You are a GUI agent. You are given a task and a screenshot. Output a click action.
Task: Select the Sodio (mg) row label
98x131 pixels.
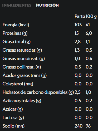[x=13, y=126]
